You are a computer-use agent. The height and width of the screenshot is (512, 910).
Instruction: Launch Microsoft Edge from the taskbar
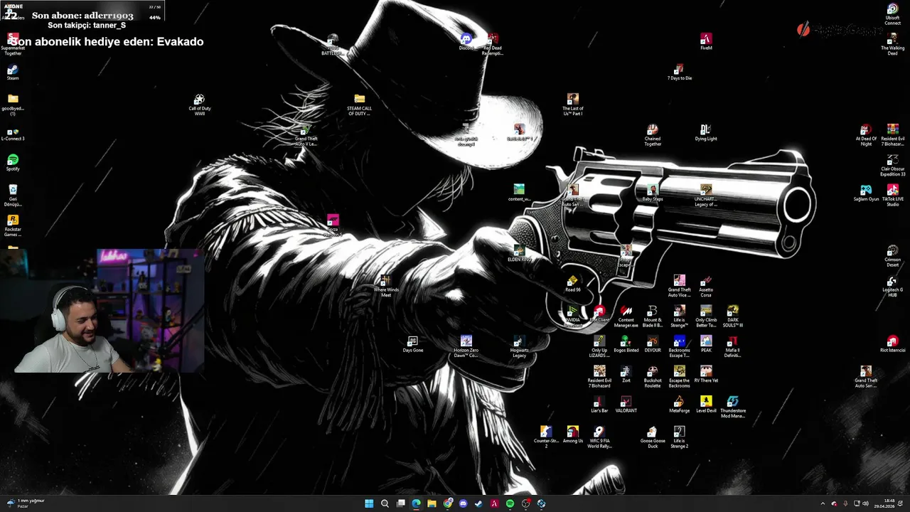(416, 503)
